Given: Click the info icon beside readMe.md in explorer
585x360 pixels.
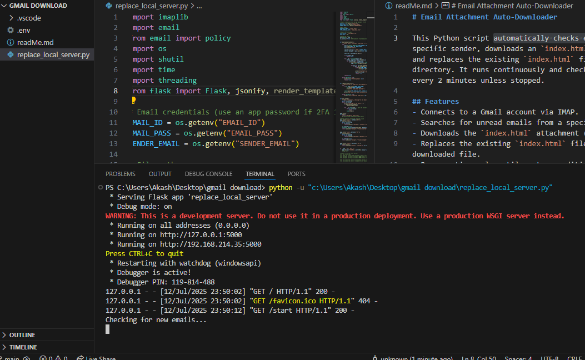Looking at the screenshot, I should click(10, 42).
